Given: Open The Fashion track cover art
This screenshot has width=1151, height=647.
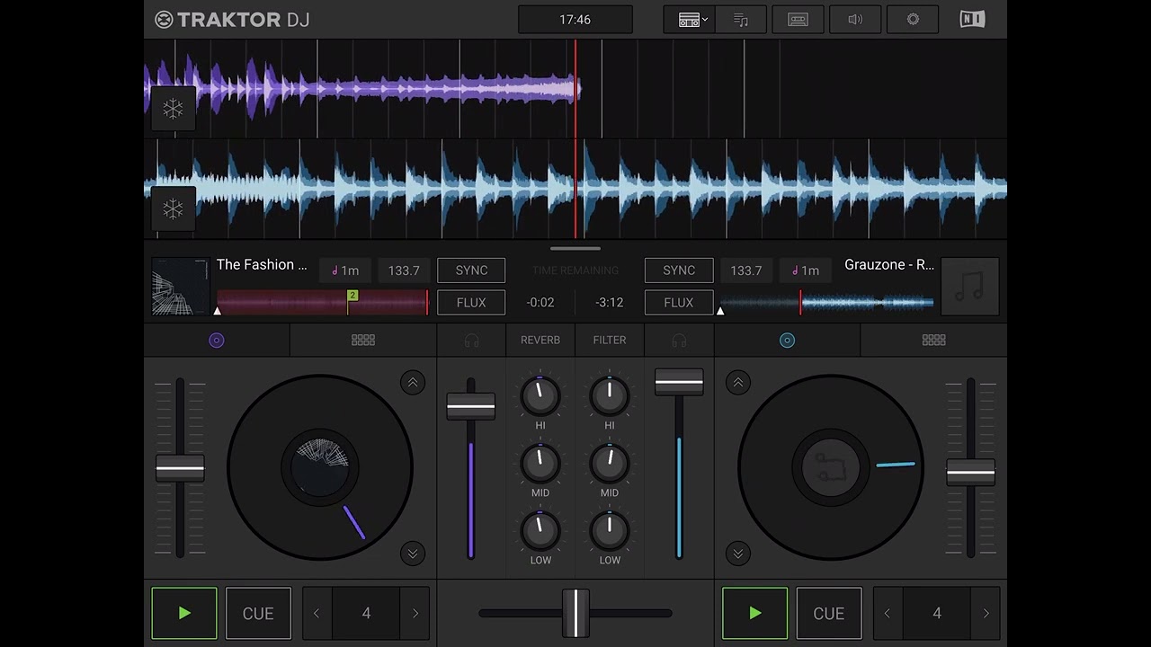Looking at the screenshot, I should point(181,287).
